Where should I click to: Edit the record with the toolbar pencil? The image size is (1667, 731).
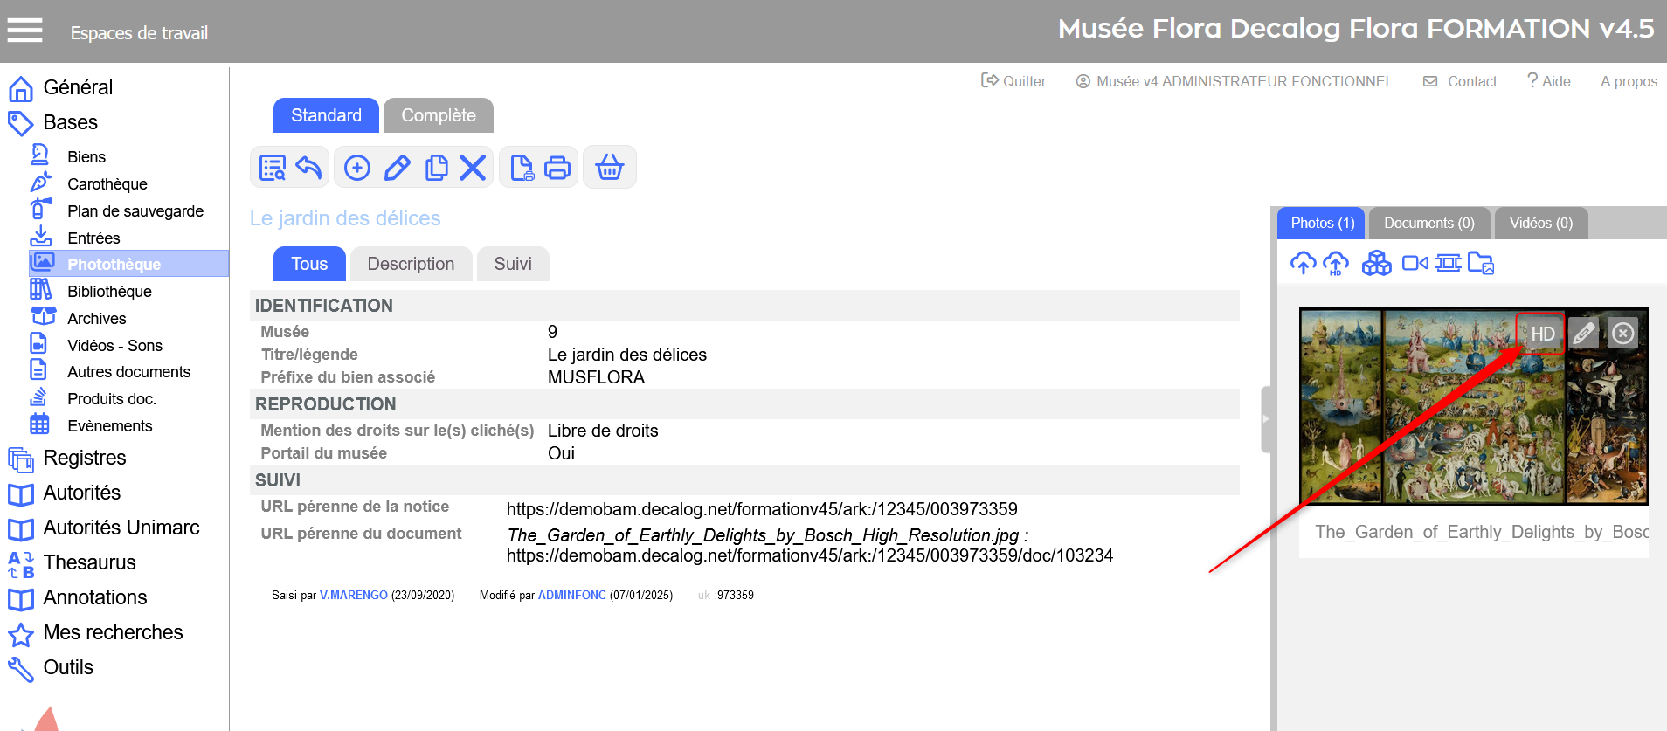pos(398,167)
